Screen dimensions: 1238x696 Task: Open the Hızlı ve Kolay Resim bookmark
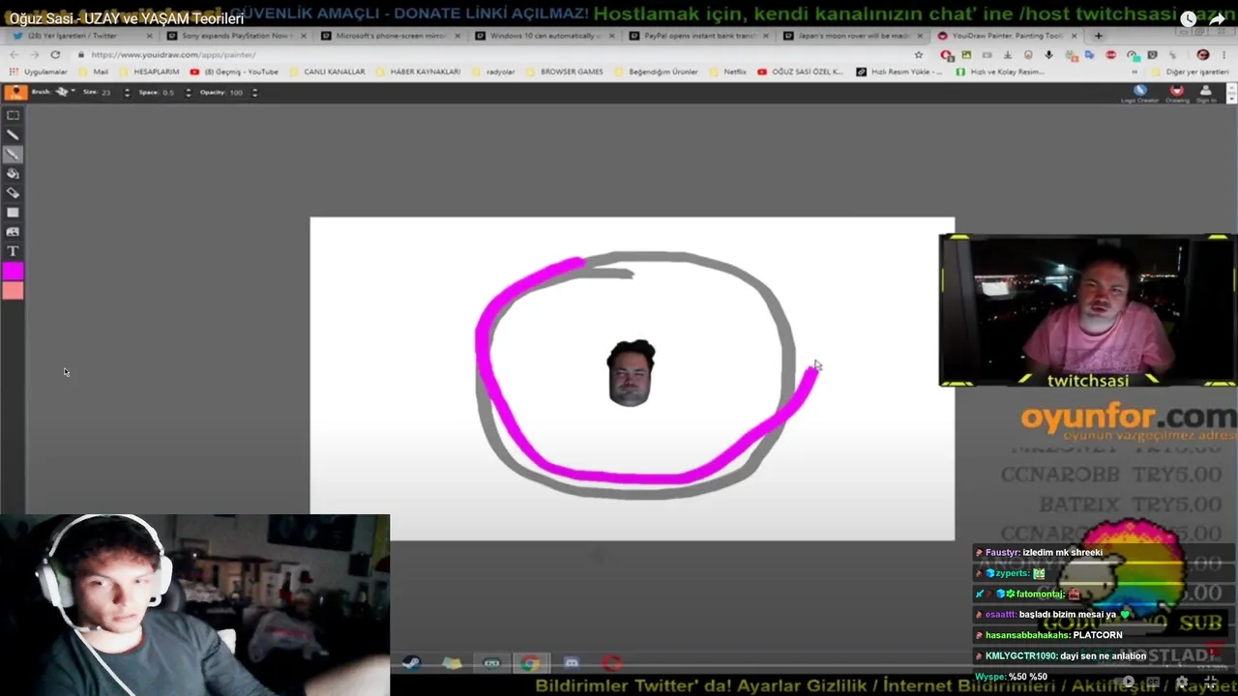tap(1000, 72)
